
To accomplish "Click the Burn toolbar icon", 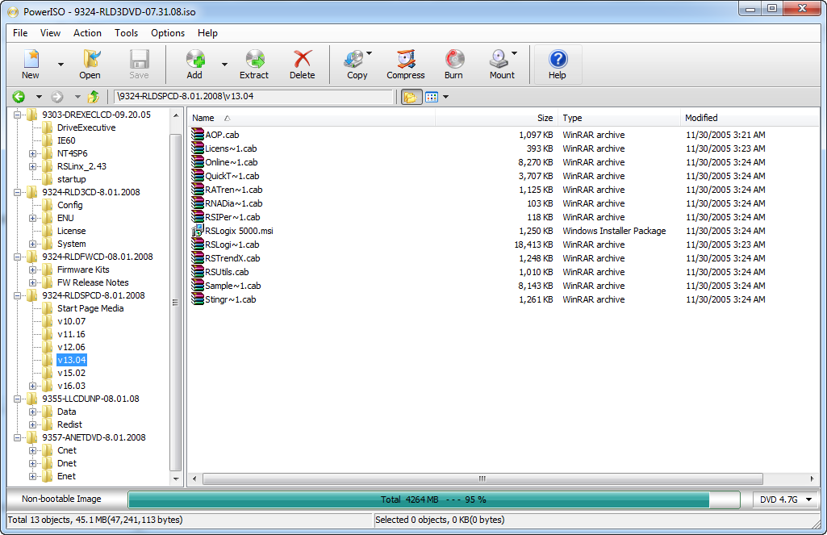I will 453,59.
